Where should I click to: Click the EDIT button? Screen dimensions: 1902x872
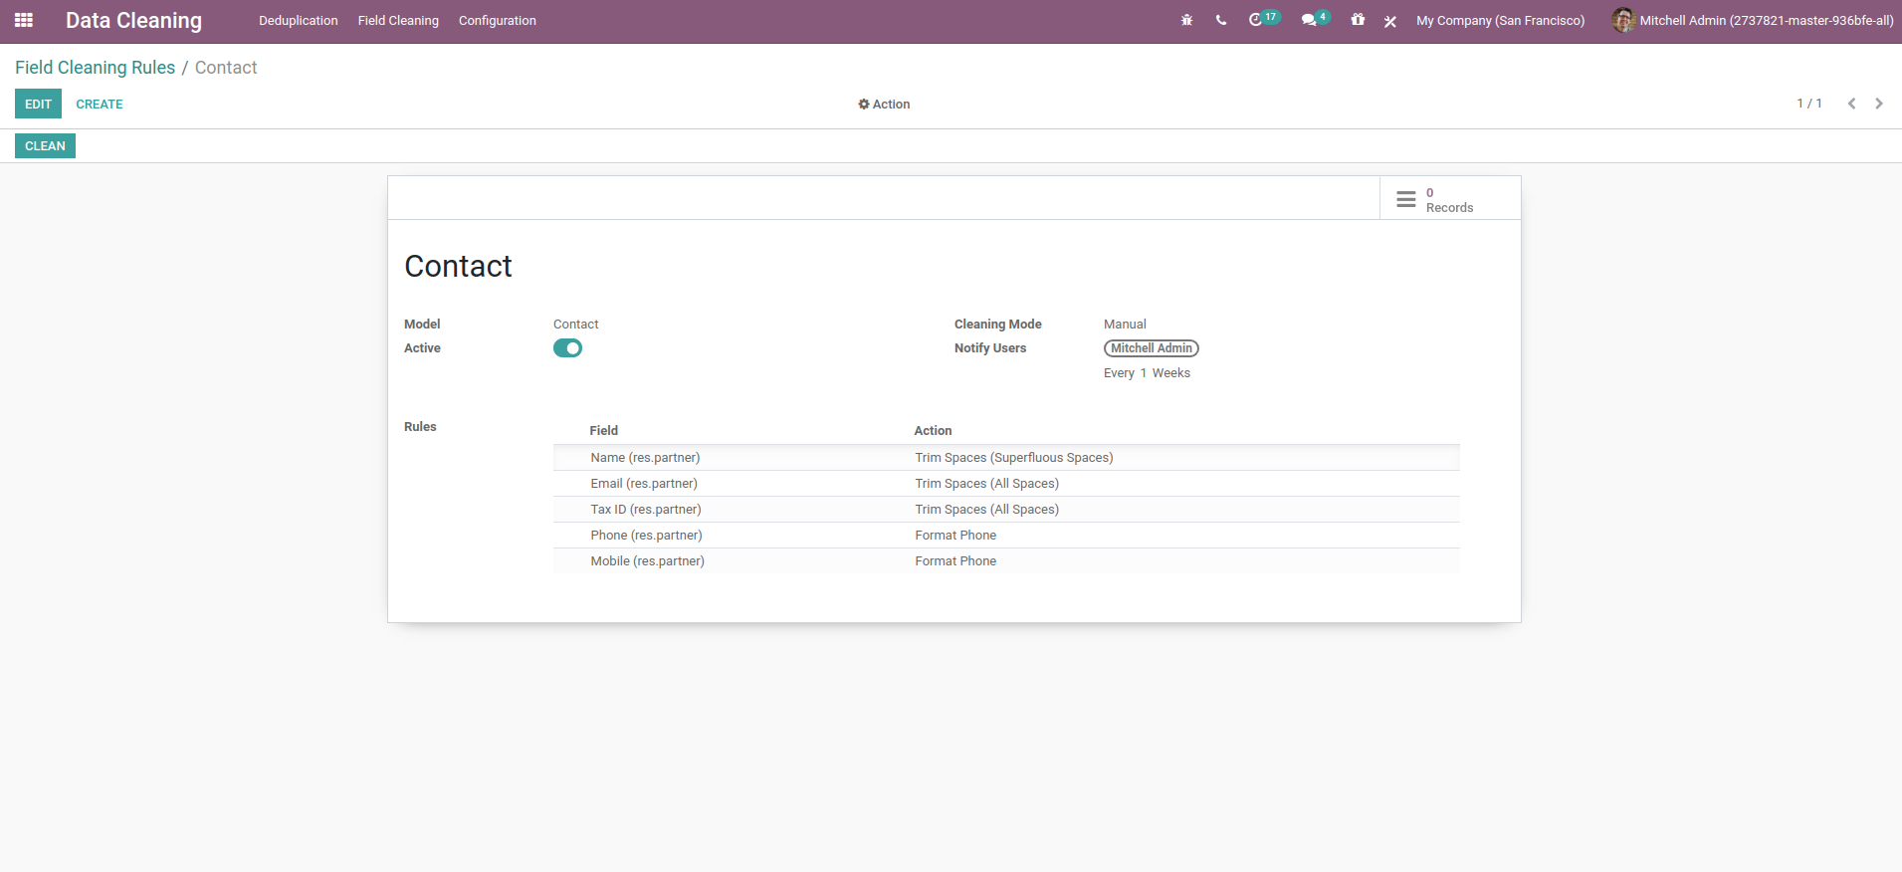38,104
